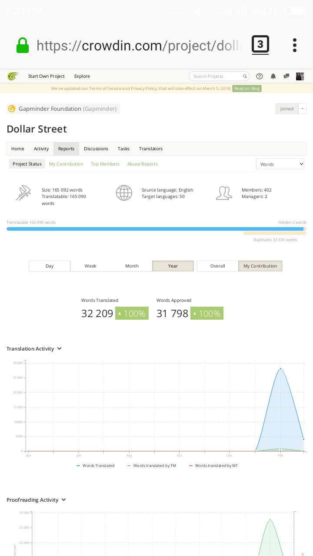This screenshot has width=313, height=556.
Task: Open Top Members report
Action: click(x=105, y=164)
